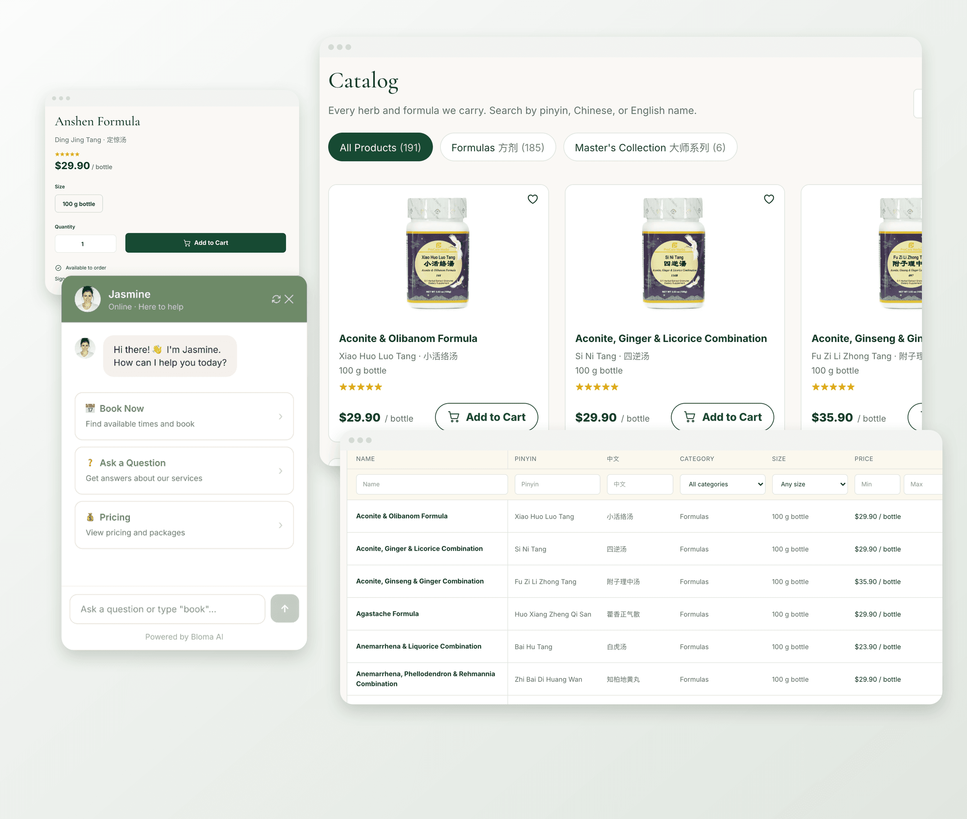967x819 pixels.
Task: Favorite Aconite & Olibanom Formula with heart icon
Action: pos(532,199)
